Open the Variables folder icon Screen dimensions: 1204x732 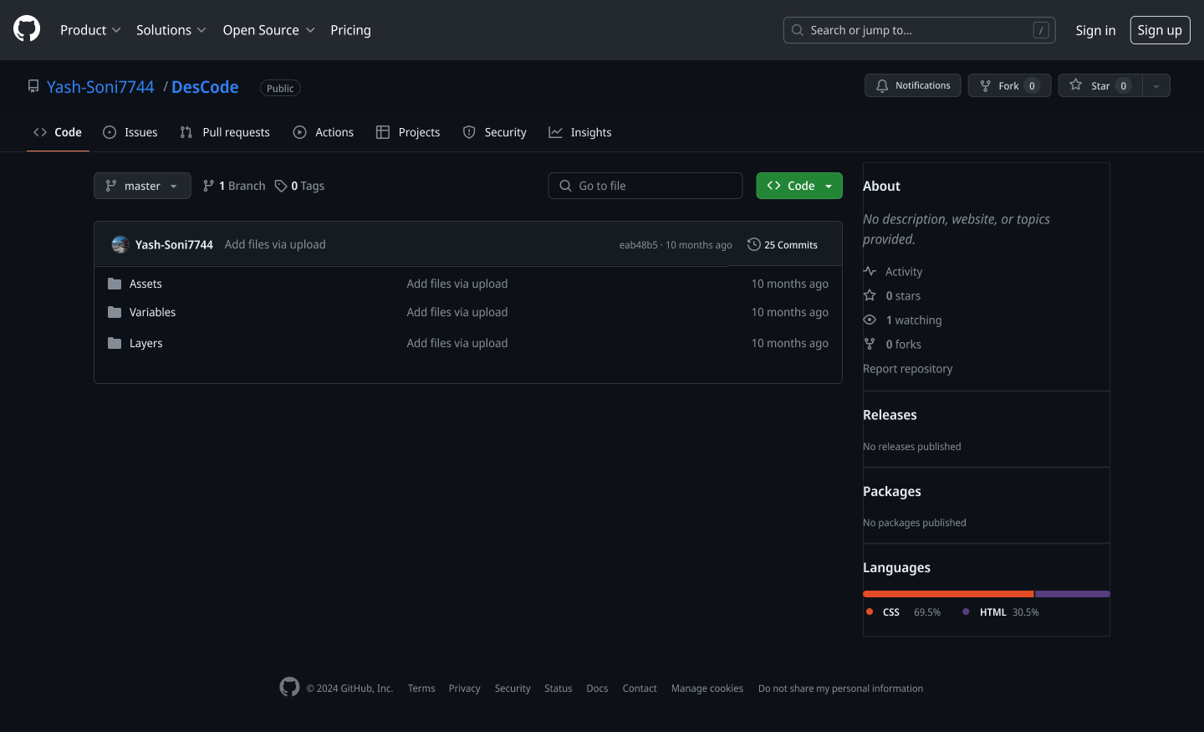(x=115, y=312)
